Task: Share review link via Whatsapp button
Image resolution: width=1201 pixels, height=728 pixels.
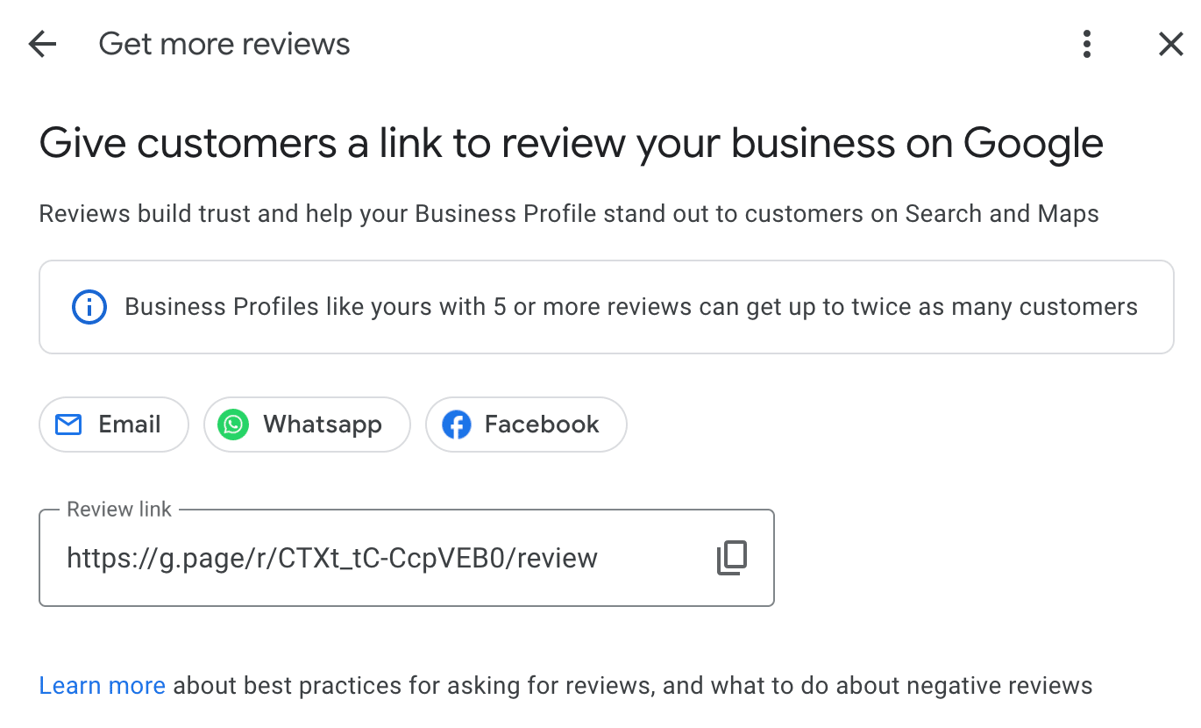Action: [307, 425]
